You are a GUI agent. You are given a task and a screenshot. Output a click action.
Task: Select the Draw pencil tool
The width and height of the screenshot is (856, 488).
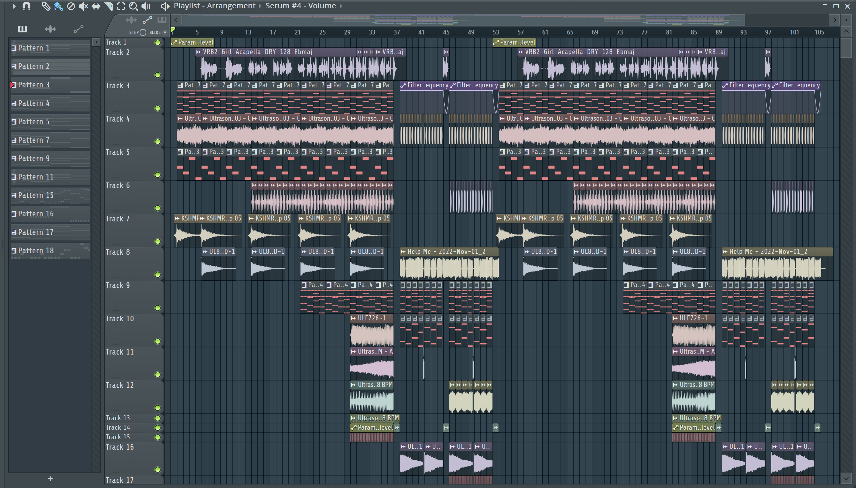tap(46, 6)
